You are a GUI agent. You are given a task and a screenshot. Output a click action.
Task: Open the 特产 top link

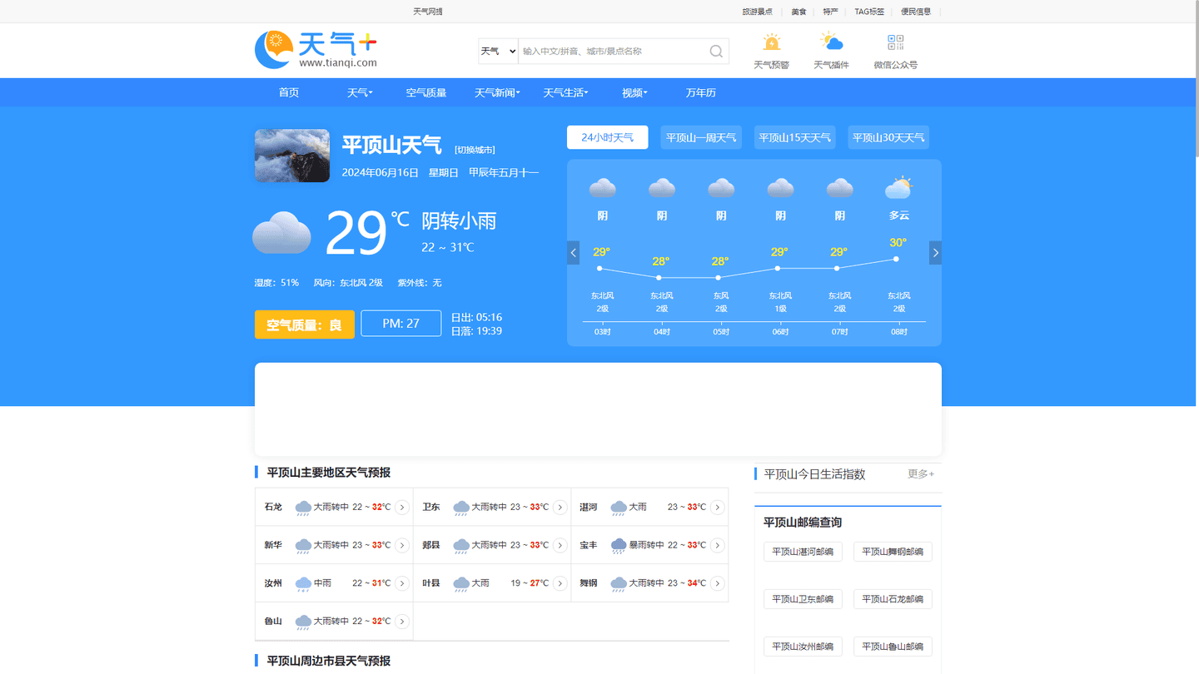(x=830, y=12)
